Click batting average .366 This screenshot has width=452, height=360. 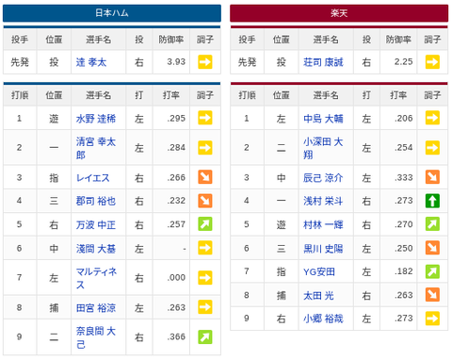176,337
